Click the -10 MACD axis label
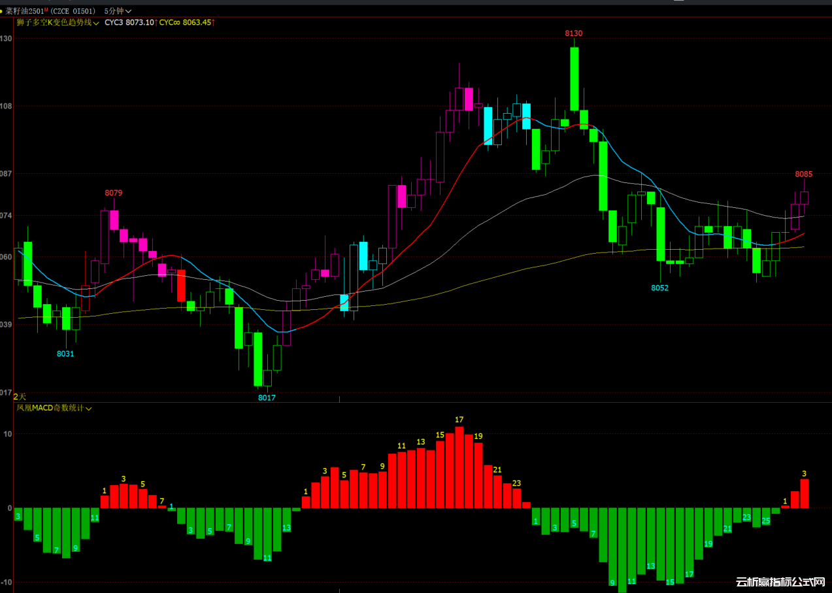Image resolution: width=832 pixels, height=593 pixels. click(7, 582)
